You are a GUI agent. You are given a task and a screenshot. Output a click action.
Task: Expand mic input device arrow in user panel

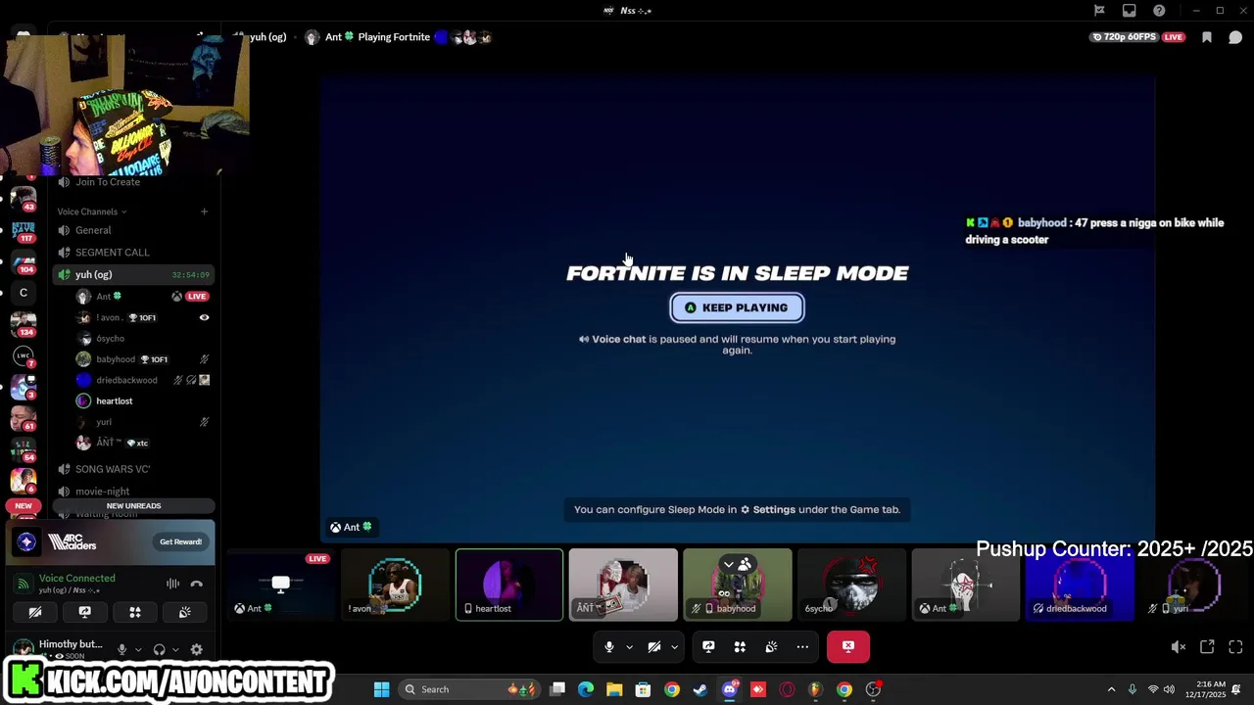pos(138,649)
